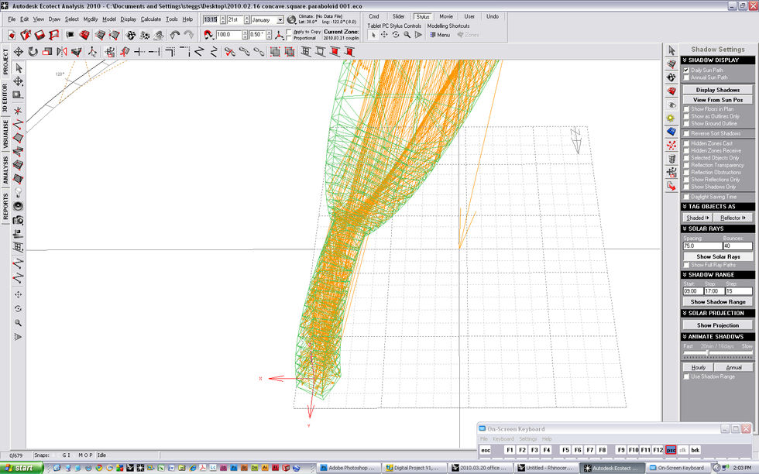759x474 pixels.
Task: Collapse the SOLAR PROJECTION section
Action: pyautogui.click(x=718, y=313)
